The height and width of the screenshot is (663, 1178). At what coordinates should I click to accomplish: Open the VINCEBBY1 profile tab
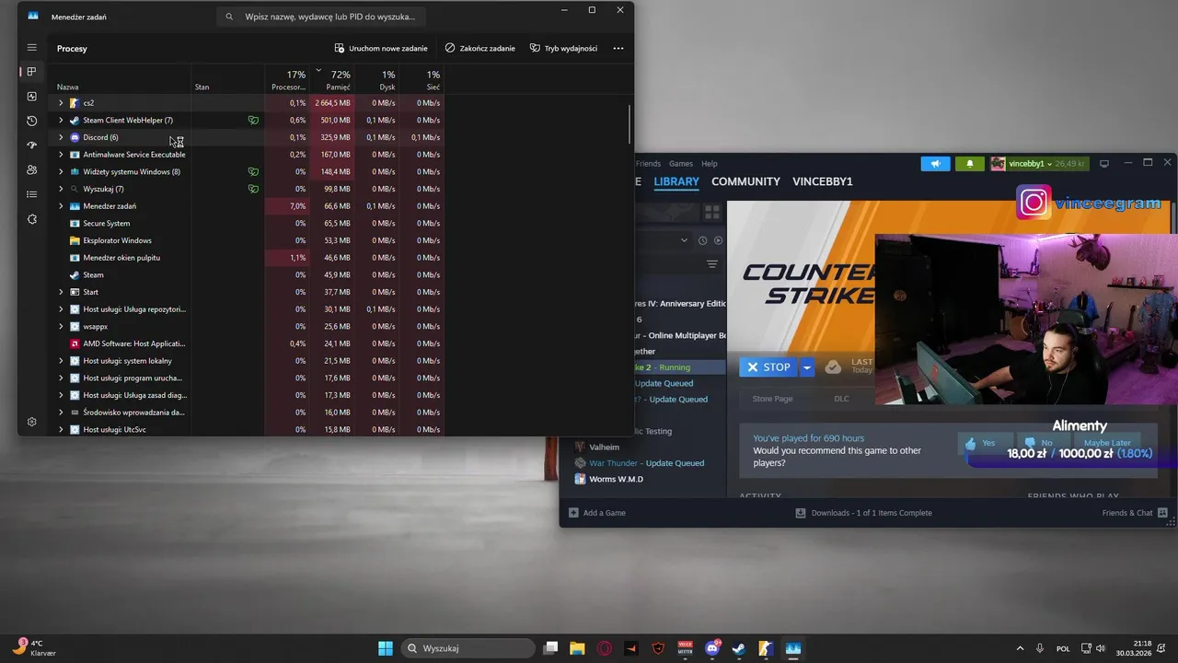point(823,181)
